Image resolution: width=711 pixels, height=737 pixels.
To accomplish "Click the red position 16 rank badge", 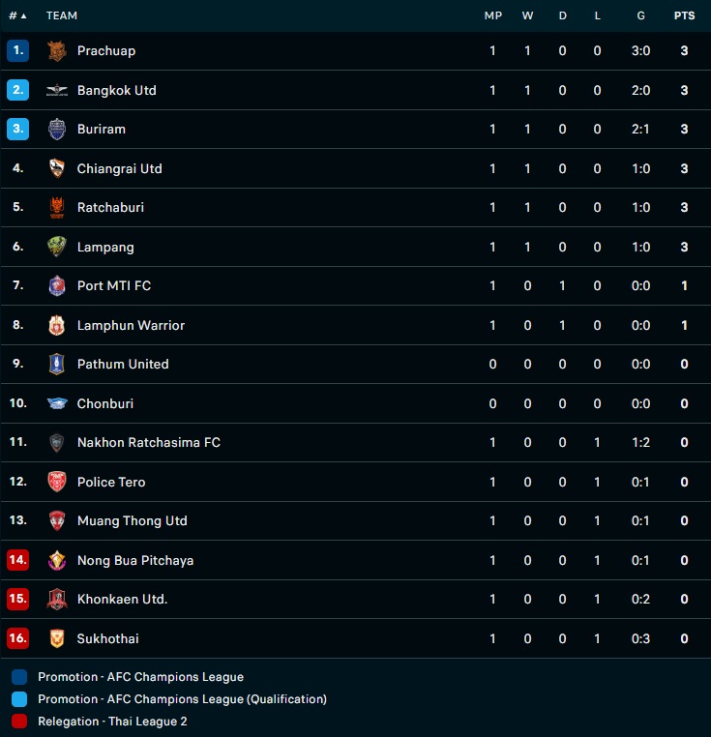I will pyautogui.click(x=17, y=638).
